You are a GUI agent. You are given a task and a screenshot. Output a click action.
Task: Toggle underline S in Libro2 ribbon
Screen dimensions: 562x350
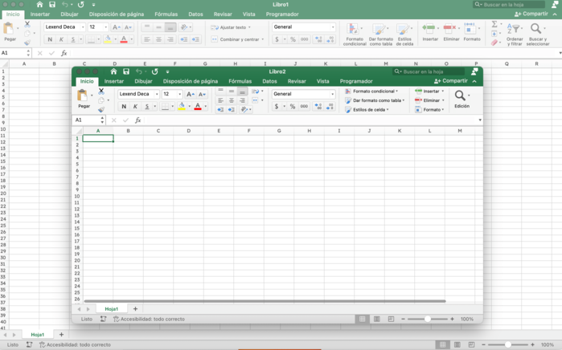click(x=146, y=106)
